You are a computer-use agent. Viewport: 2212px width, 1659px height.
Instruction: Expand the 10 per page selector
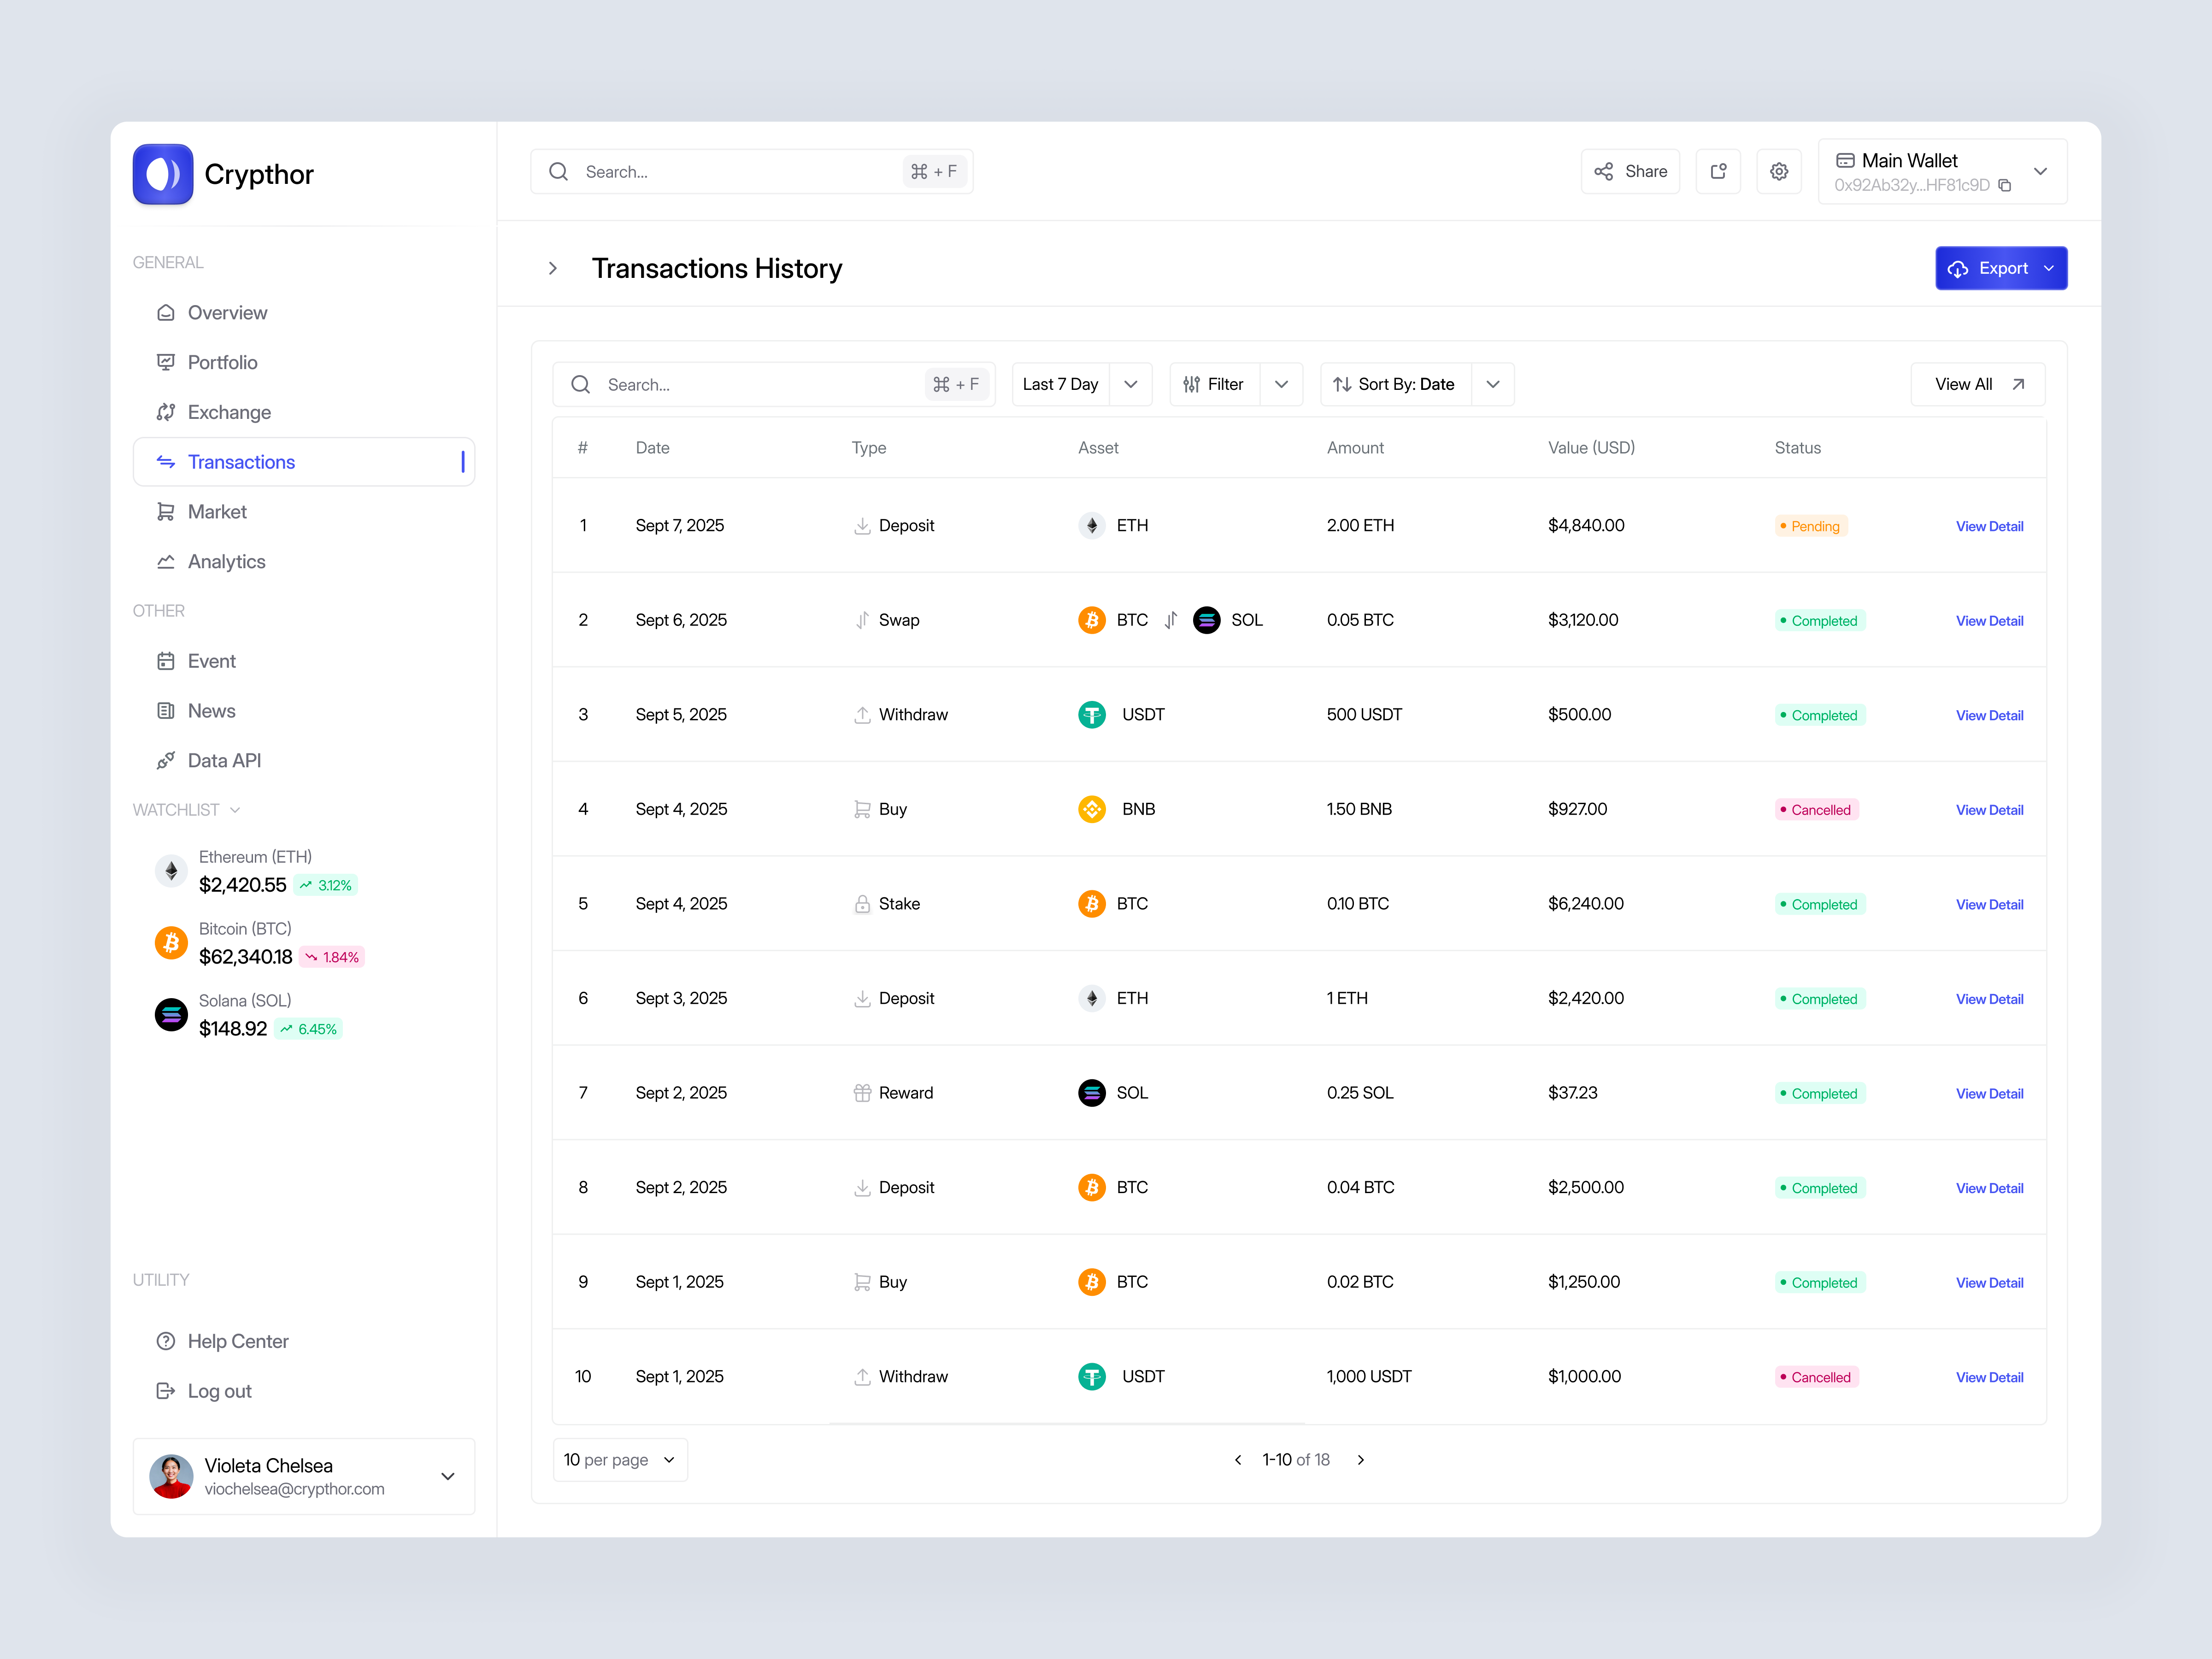(620, 1459)
